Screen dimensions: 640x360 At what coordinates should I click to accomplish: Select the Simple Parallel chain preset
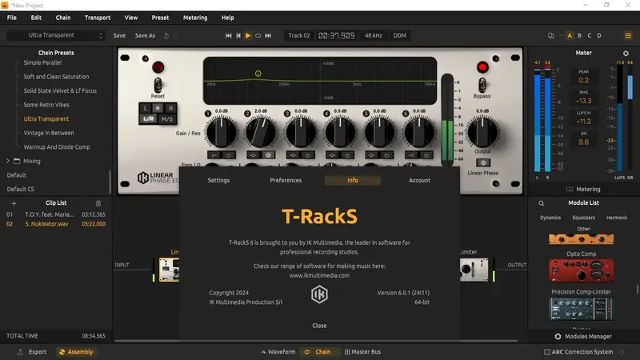pyautogui.click(x=42, y=62)
